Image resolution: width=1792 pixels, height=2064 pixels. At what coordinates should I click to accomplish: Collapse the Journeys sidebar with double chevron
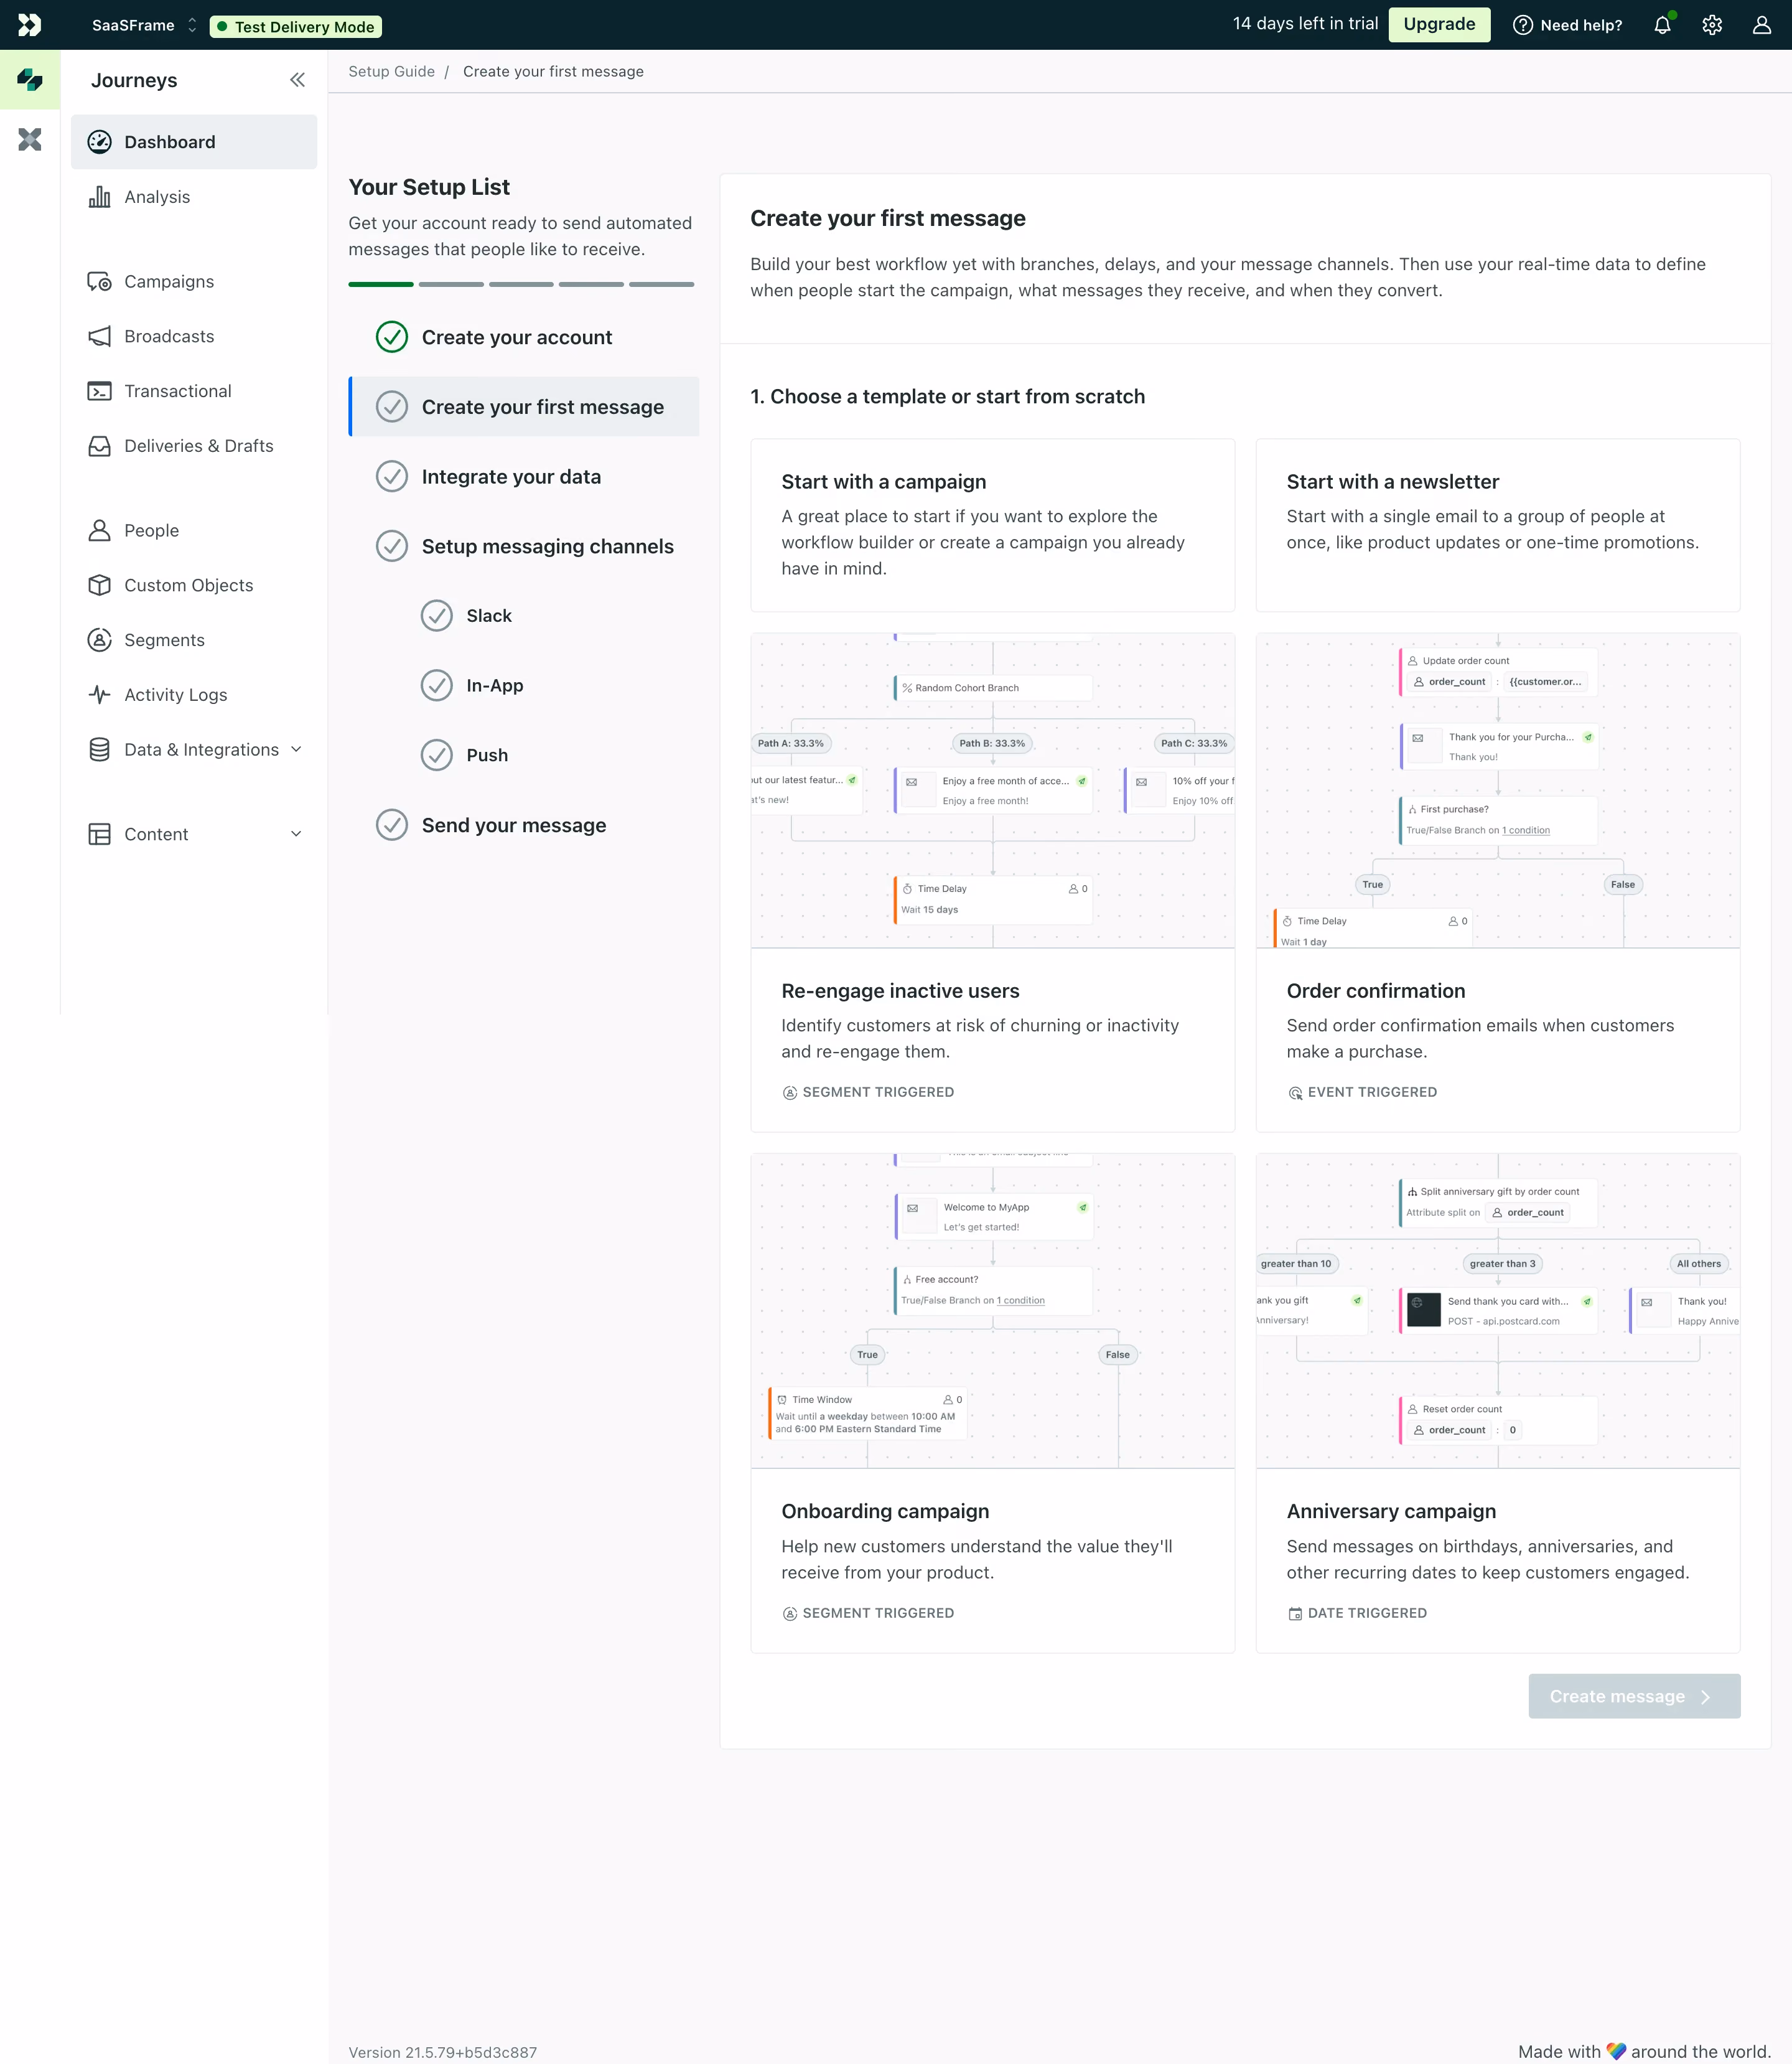pos(297,80)
